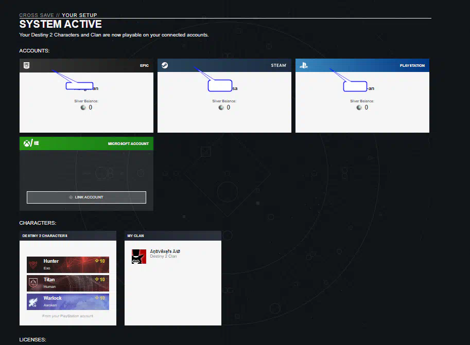Click the silver coin icon in Steam card
Image resolution: width=470 pixels, height=345 pixels.
pos(221,107)
